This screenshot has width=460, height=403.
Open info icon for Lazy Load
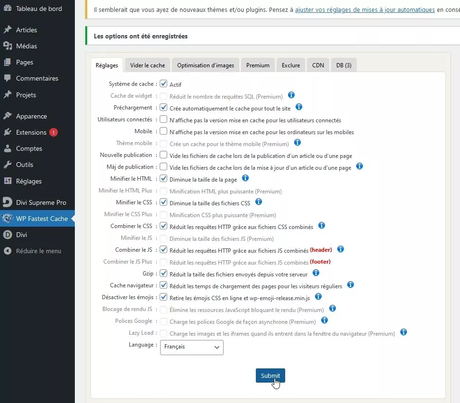pos(403,332)
